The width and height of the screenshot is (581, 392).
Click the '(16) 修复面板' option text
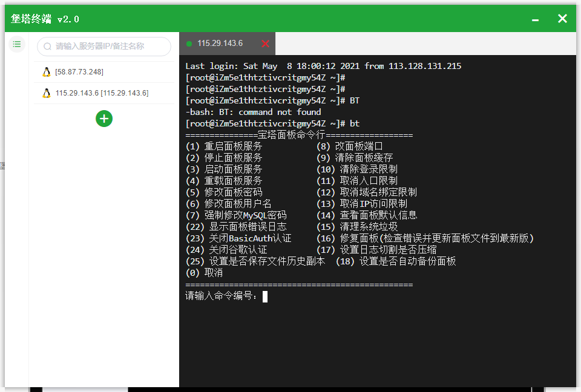[x=425, y=238]
